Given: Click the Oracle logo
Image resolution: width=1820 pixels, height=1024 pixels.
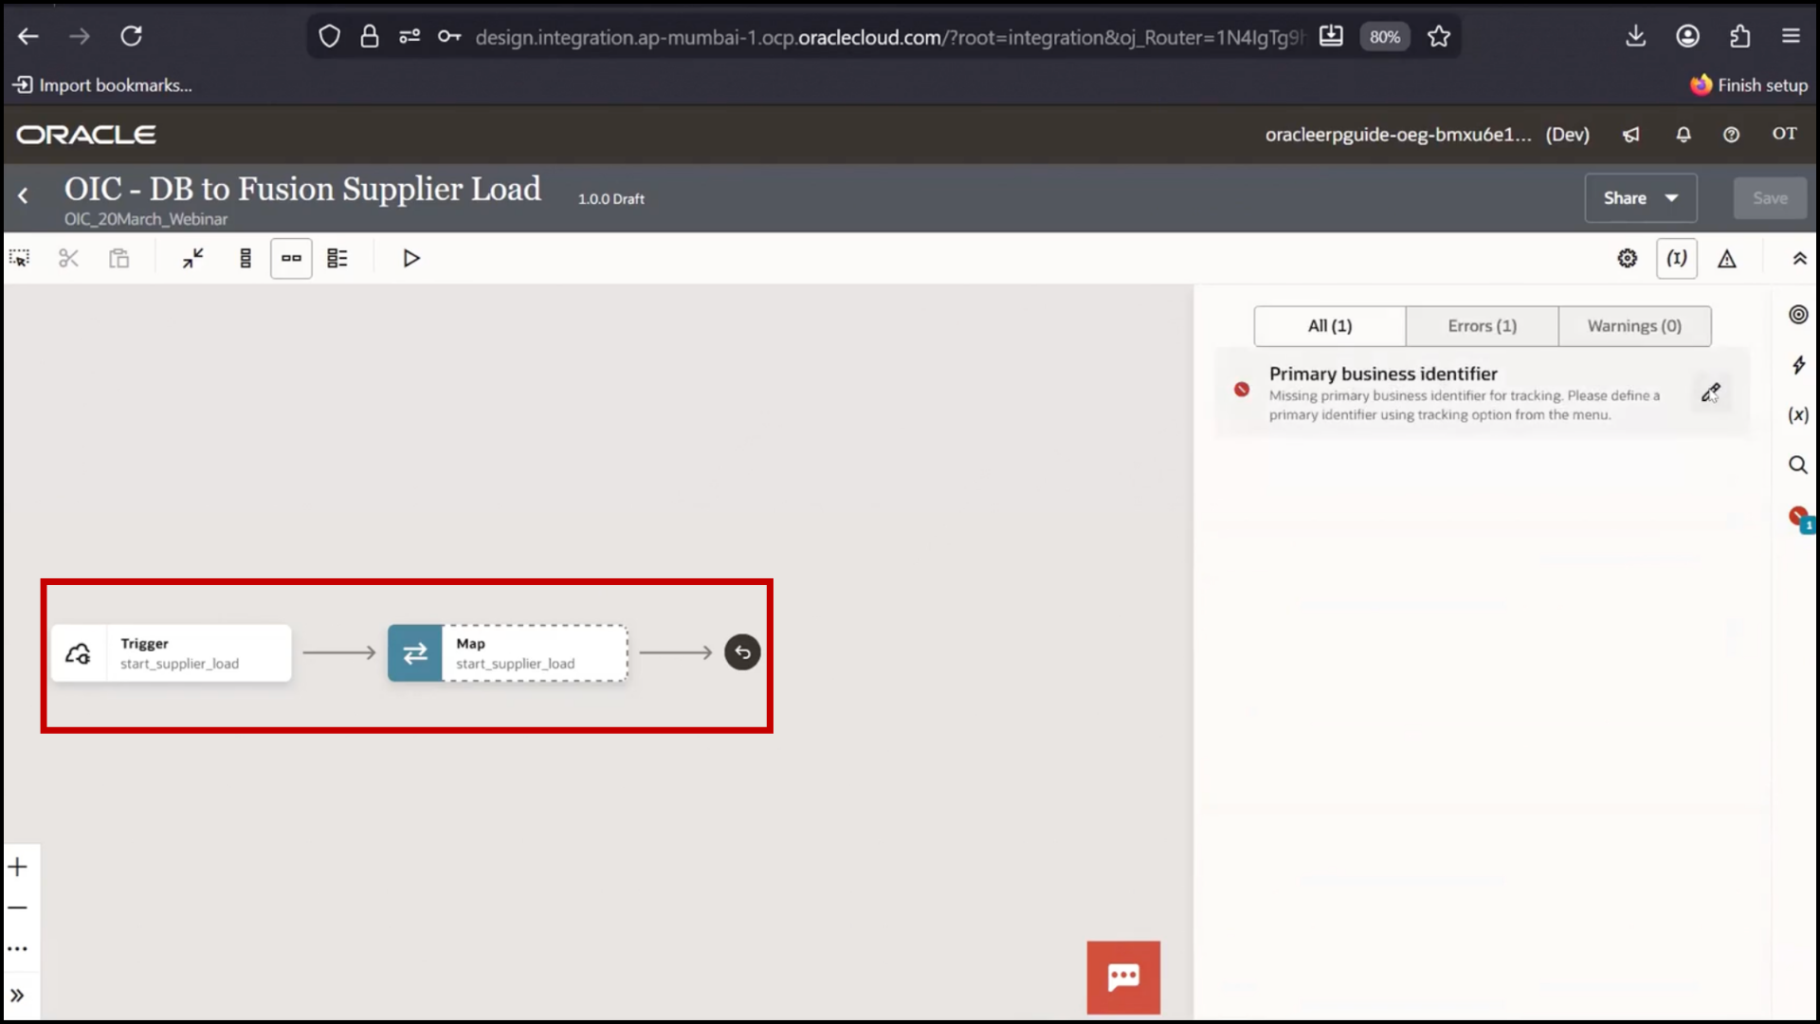Looking at the screenshot, I should click(86, 135).
